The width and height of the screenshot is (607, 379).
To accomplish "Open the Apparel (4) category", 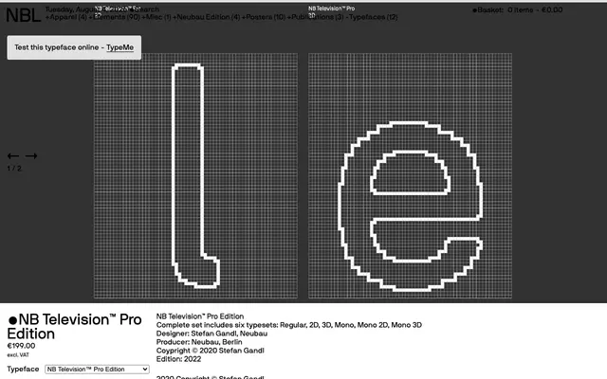I will pyautogui.click(x=65, y=17).
